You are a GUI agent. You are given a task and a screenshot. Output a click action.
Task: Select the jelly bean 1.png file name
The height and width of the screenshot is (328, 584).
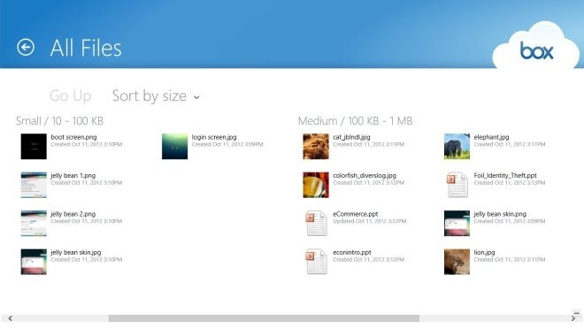[x=73, y=175]
